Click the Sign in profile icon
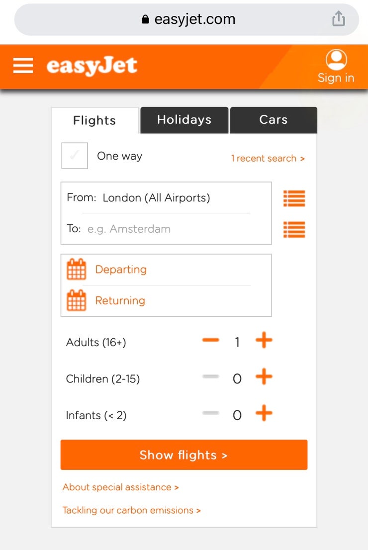The height and width of the screenshot is (550, 368). pos(336,61)
